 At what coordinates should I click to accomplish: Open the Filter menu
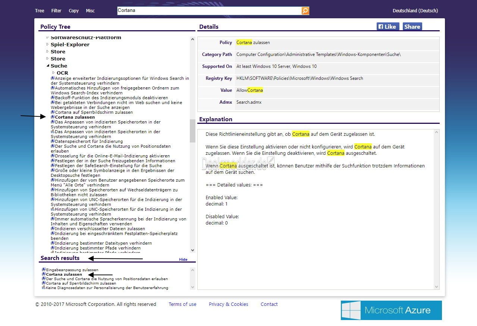click(x=56, y=11)
